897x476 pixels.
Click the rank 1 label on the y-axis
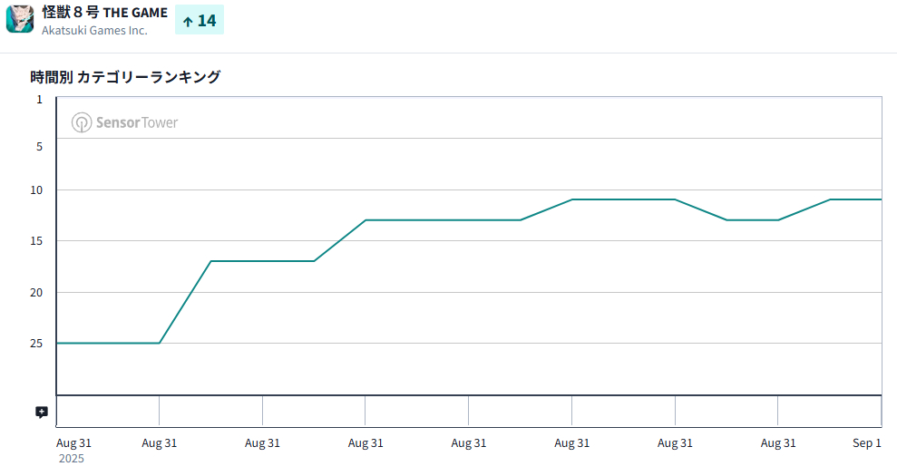pos(39,99)
